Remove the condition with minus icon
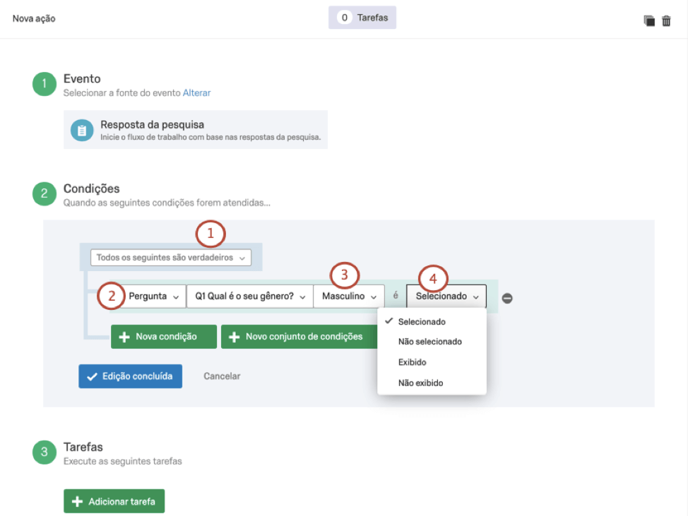Image resolution: width=688 pixels, height=516 pixels. point(507,298)
